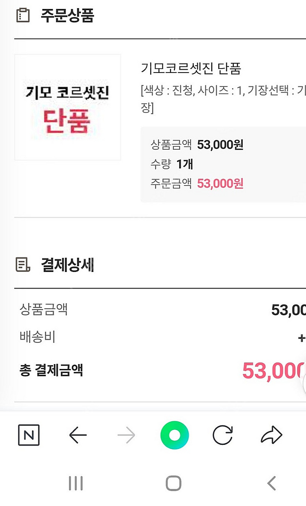306x506 pixels.
Task: Click the 결제상세 receipt icon
Action: pos(23,265)
